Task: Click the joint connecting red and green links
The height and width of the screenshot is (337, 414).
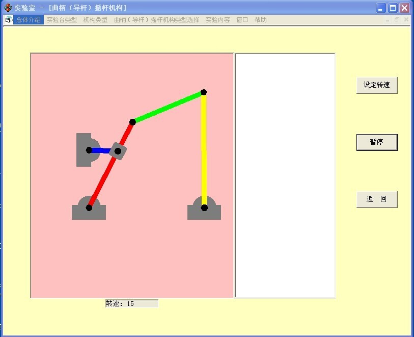Action: coord(132,122)
